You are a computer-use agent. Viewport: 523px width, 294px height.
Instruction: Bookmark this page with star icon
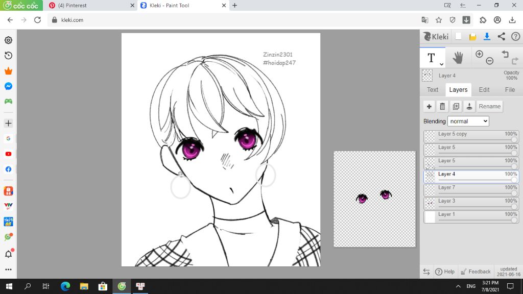click(x=439, y=20)
